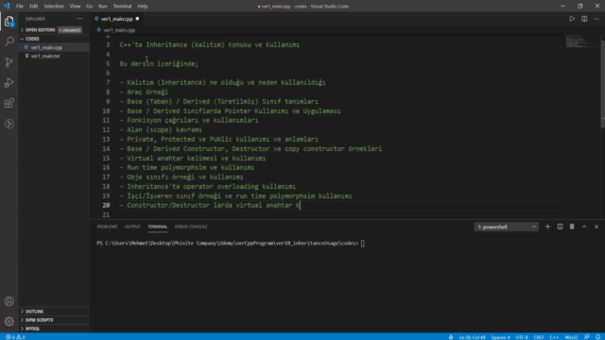Split the editor to the right
The width and height of the screenshot is (605, 340).
584,19
